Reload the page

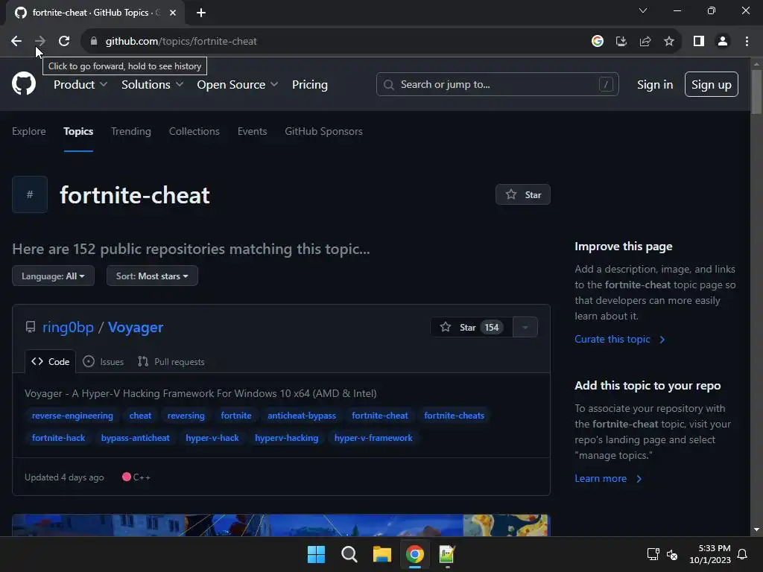[64, 42]
